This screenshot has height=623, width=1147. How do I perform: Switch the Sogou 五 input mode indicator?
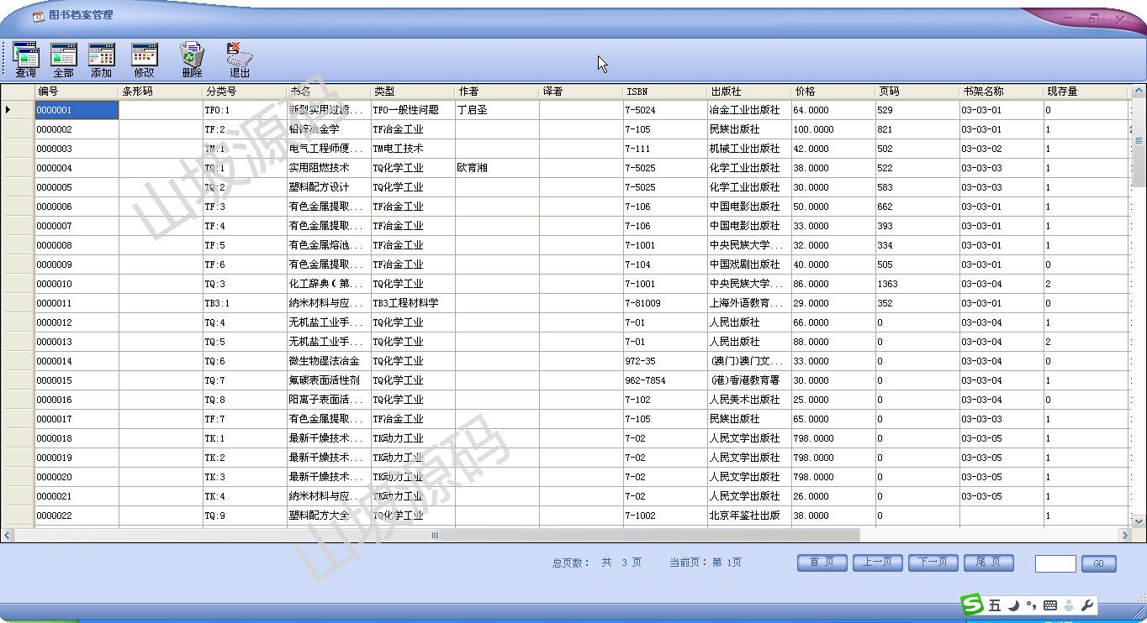pyautogui.click(x=995, y=605)
